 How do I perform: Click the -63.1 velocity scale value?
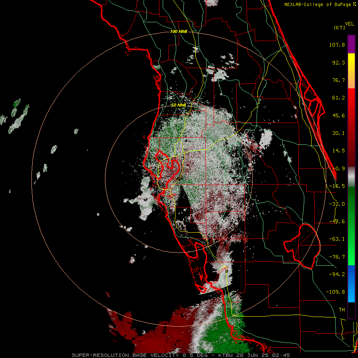click(x=337, y=239)
